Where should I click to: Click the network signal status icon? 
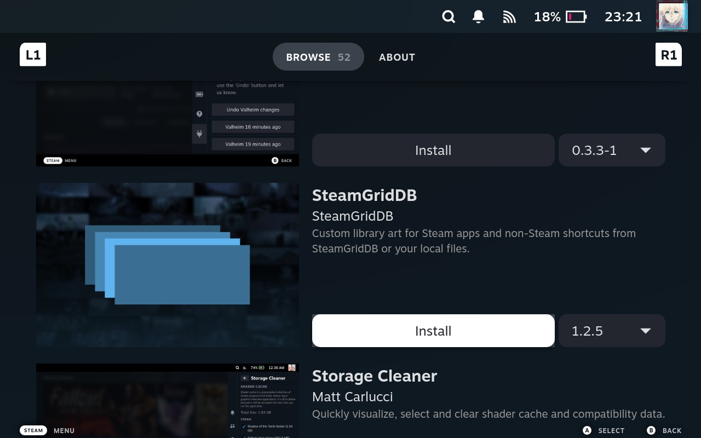pyautogui.click(x=509, y=17)
